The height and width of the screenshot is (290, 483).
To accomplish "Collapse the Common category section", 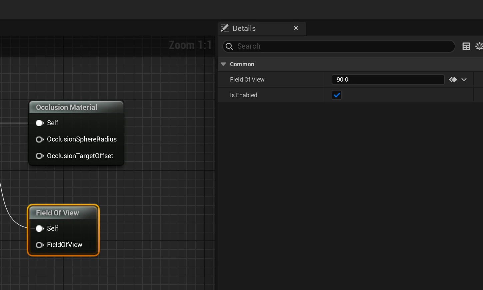I will [223, 64].
